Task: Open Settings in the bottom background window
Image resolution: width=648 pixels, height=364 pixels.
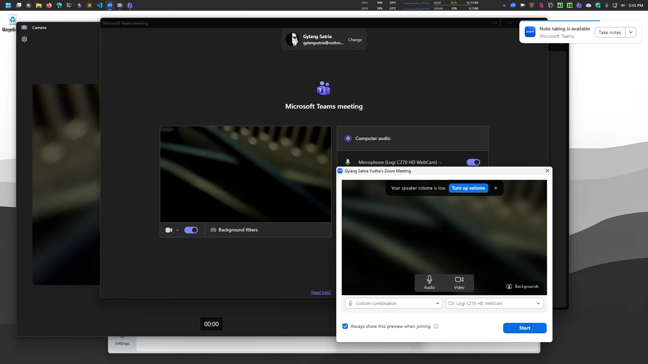Action: (x=122, y=341)
